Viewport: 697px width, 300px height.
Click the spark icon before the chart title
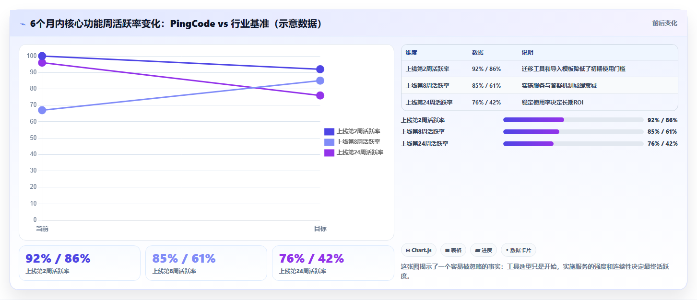coord(23,24)
